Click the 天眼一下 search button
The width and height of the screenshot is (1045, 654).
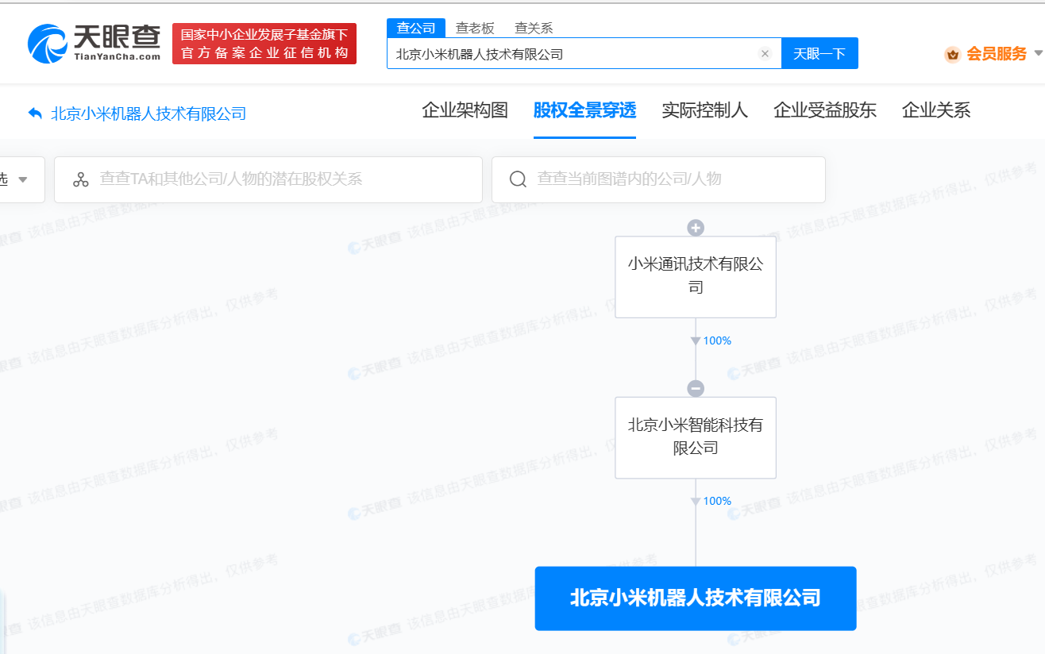click(819, 54)
